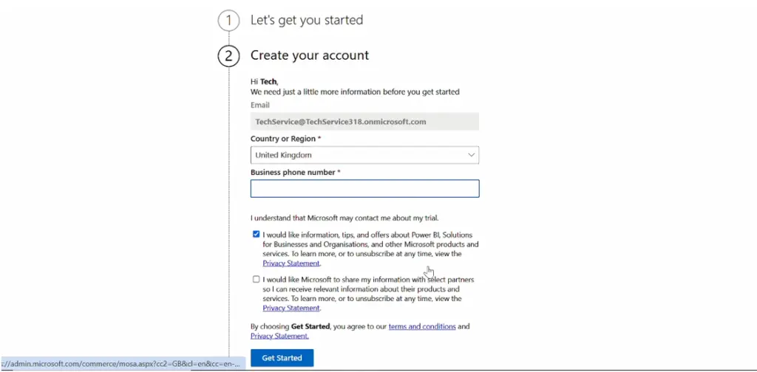Focus the Business phone number field

pos(364,188)
